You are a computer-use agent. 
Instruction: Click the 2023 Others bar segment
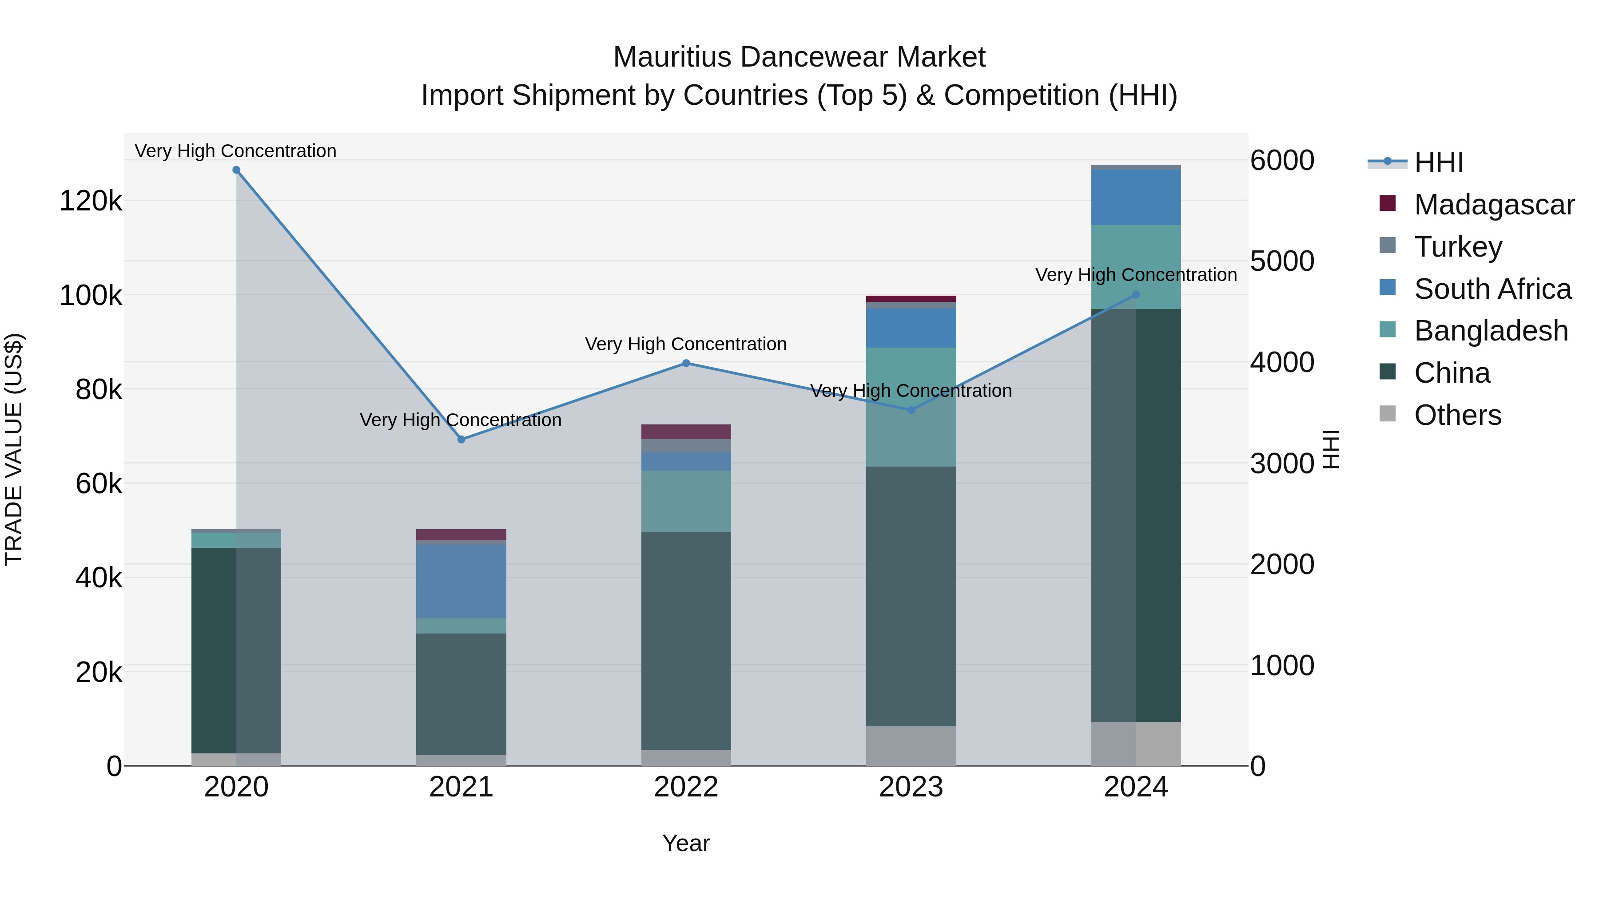point(911,746)
